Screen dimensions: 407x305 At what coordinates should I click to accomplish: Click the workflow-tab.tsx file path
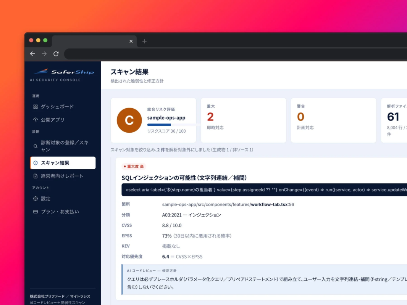pyautogui.click(x=228, y=204)
